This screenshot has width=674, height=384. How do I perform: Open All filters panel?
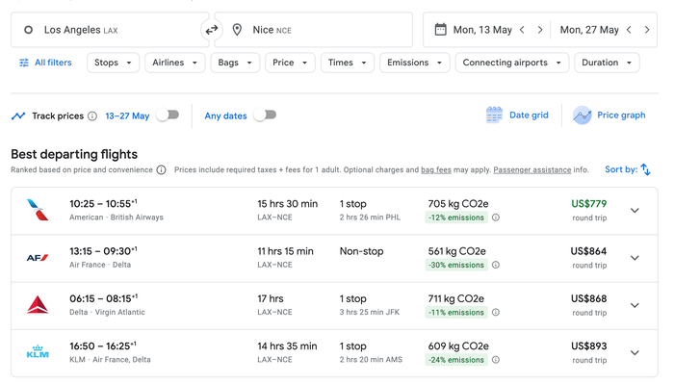click(45, 63)
